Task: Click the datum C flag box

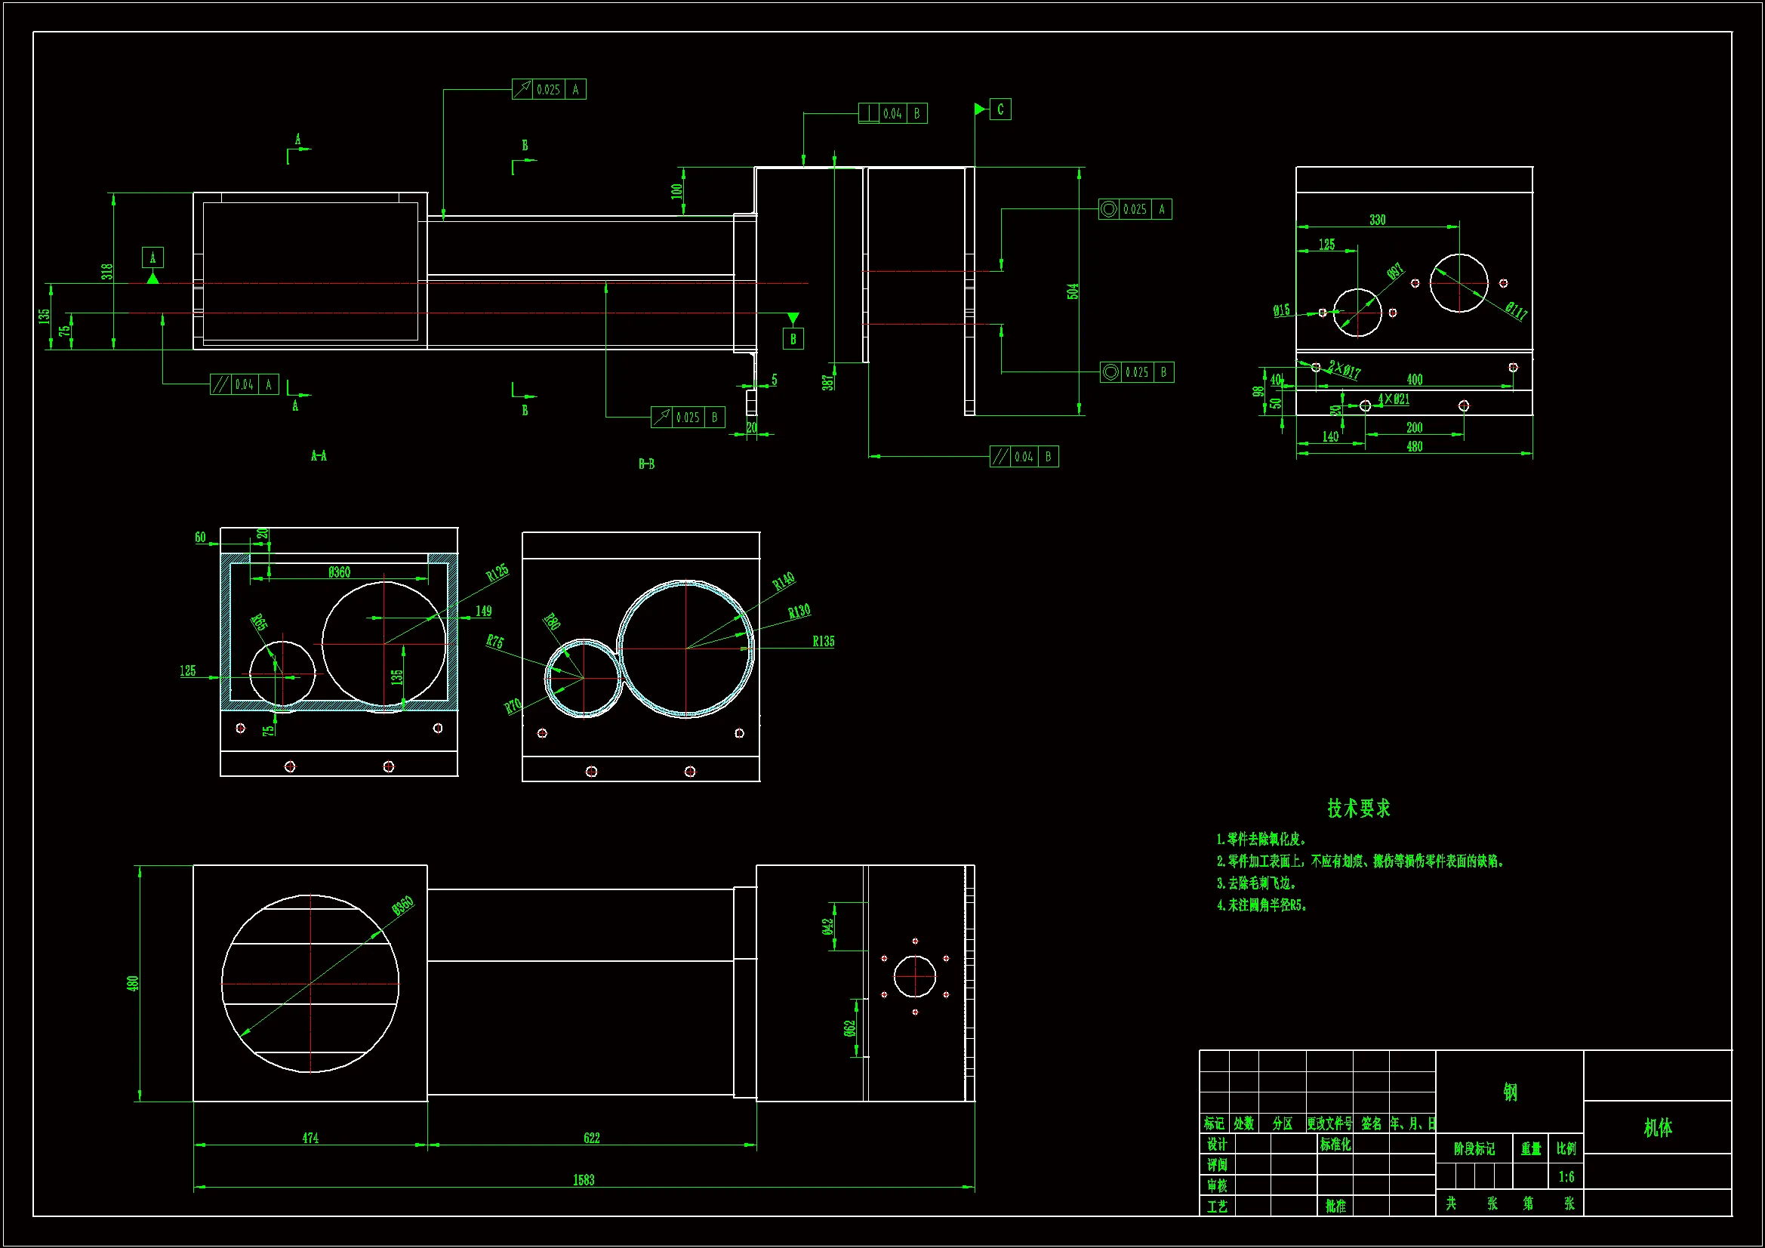Action: pyautogui.click(x=1000, y=109)
